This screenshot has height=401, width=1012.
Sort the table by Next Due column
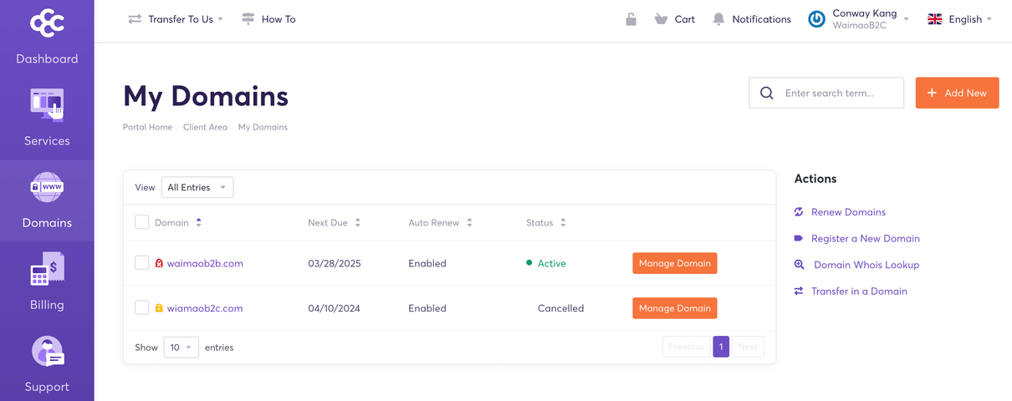point(334,223)
